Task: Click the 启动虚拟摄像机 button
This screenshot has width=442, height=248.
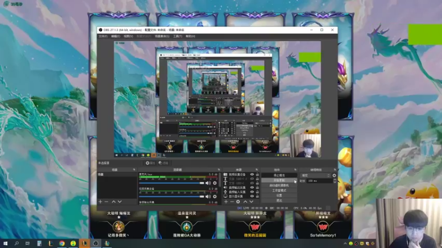Action: coord(279,185)
